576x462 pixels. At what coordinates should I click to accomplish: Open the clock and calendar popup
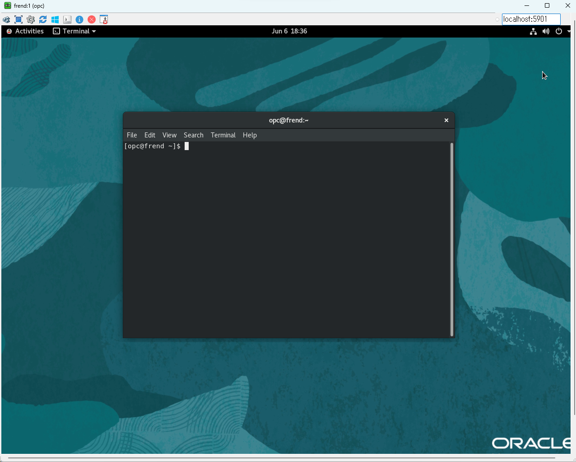(289, 31)
